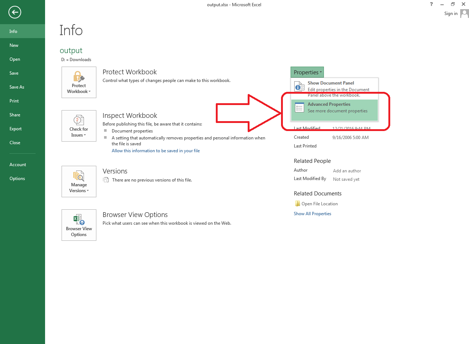Image resolution: width=469 pixels, height=344 pixels.
Task: Click the Advanced Properties list icon
Action: point(299,108)
